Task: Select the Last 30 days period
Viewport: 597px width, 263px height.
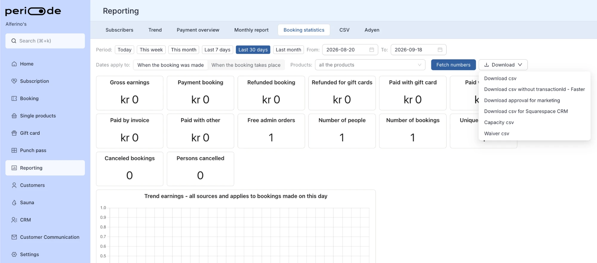Action: point(253,50)
